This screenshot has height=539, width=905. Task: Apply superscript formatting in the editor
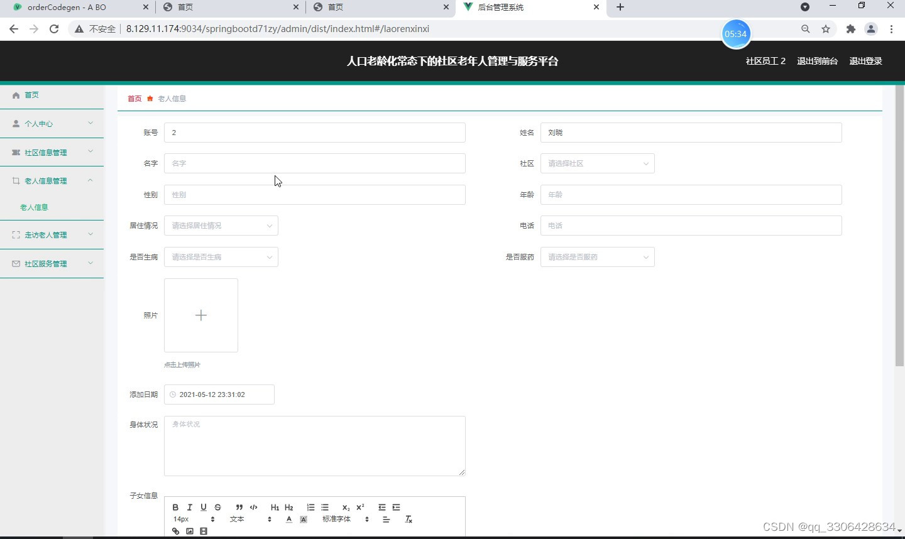[360, 507]
